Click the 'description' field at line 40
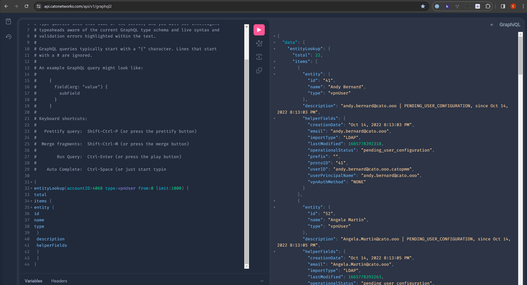The width and height of the screenshot is (527, 285). pos(51,239)
